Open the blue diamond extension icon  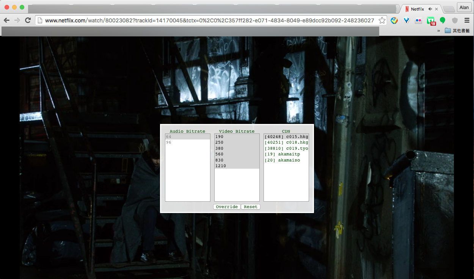coord(407,20)
